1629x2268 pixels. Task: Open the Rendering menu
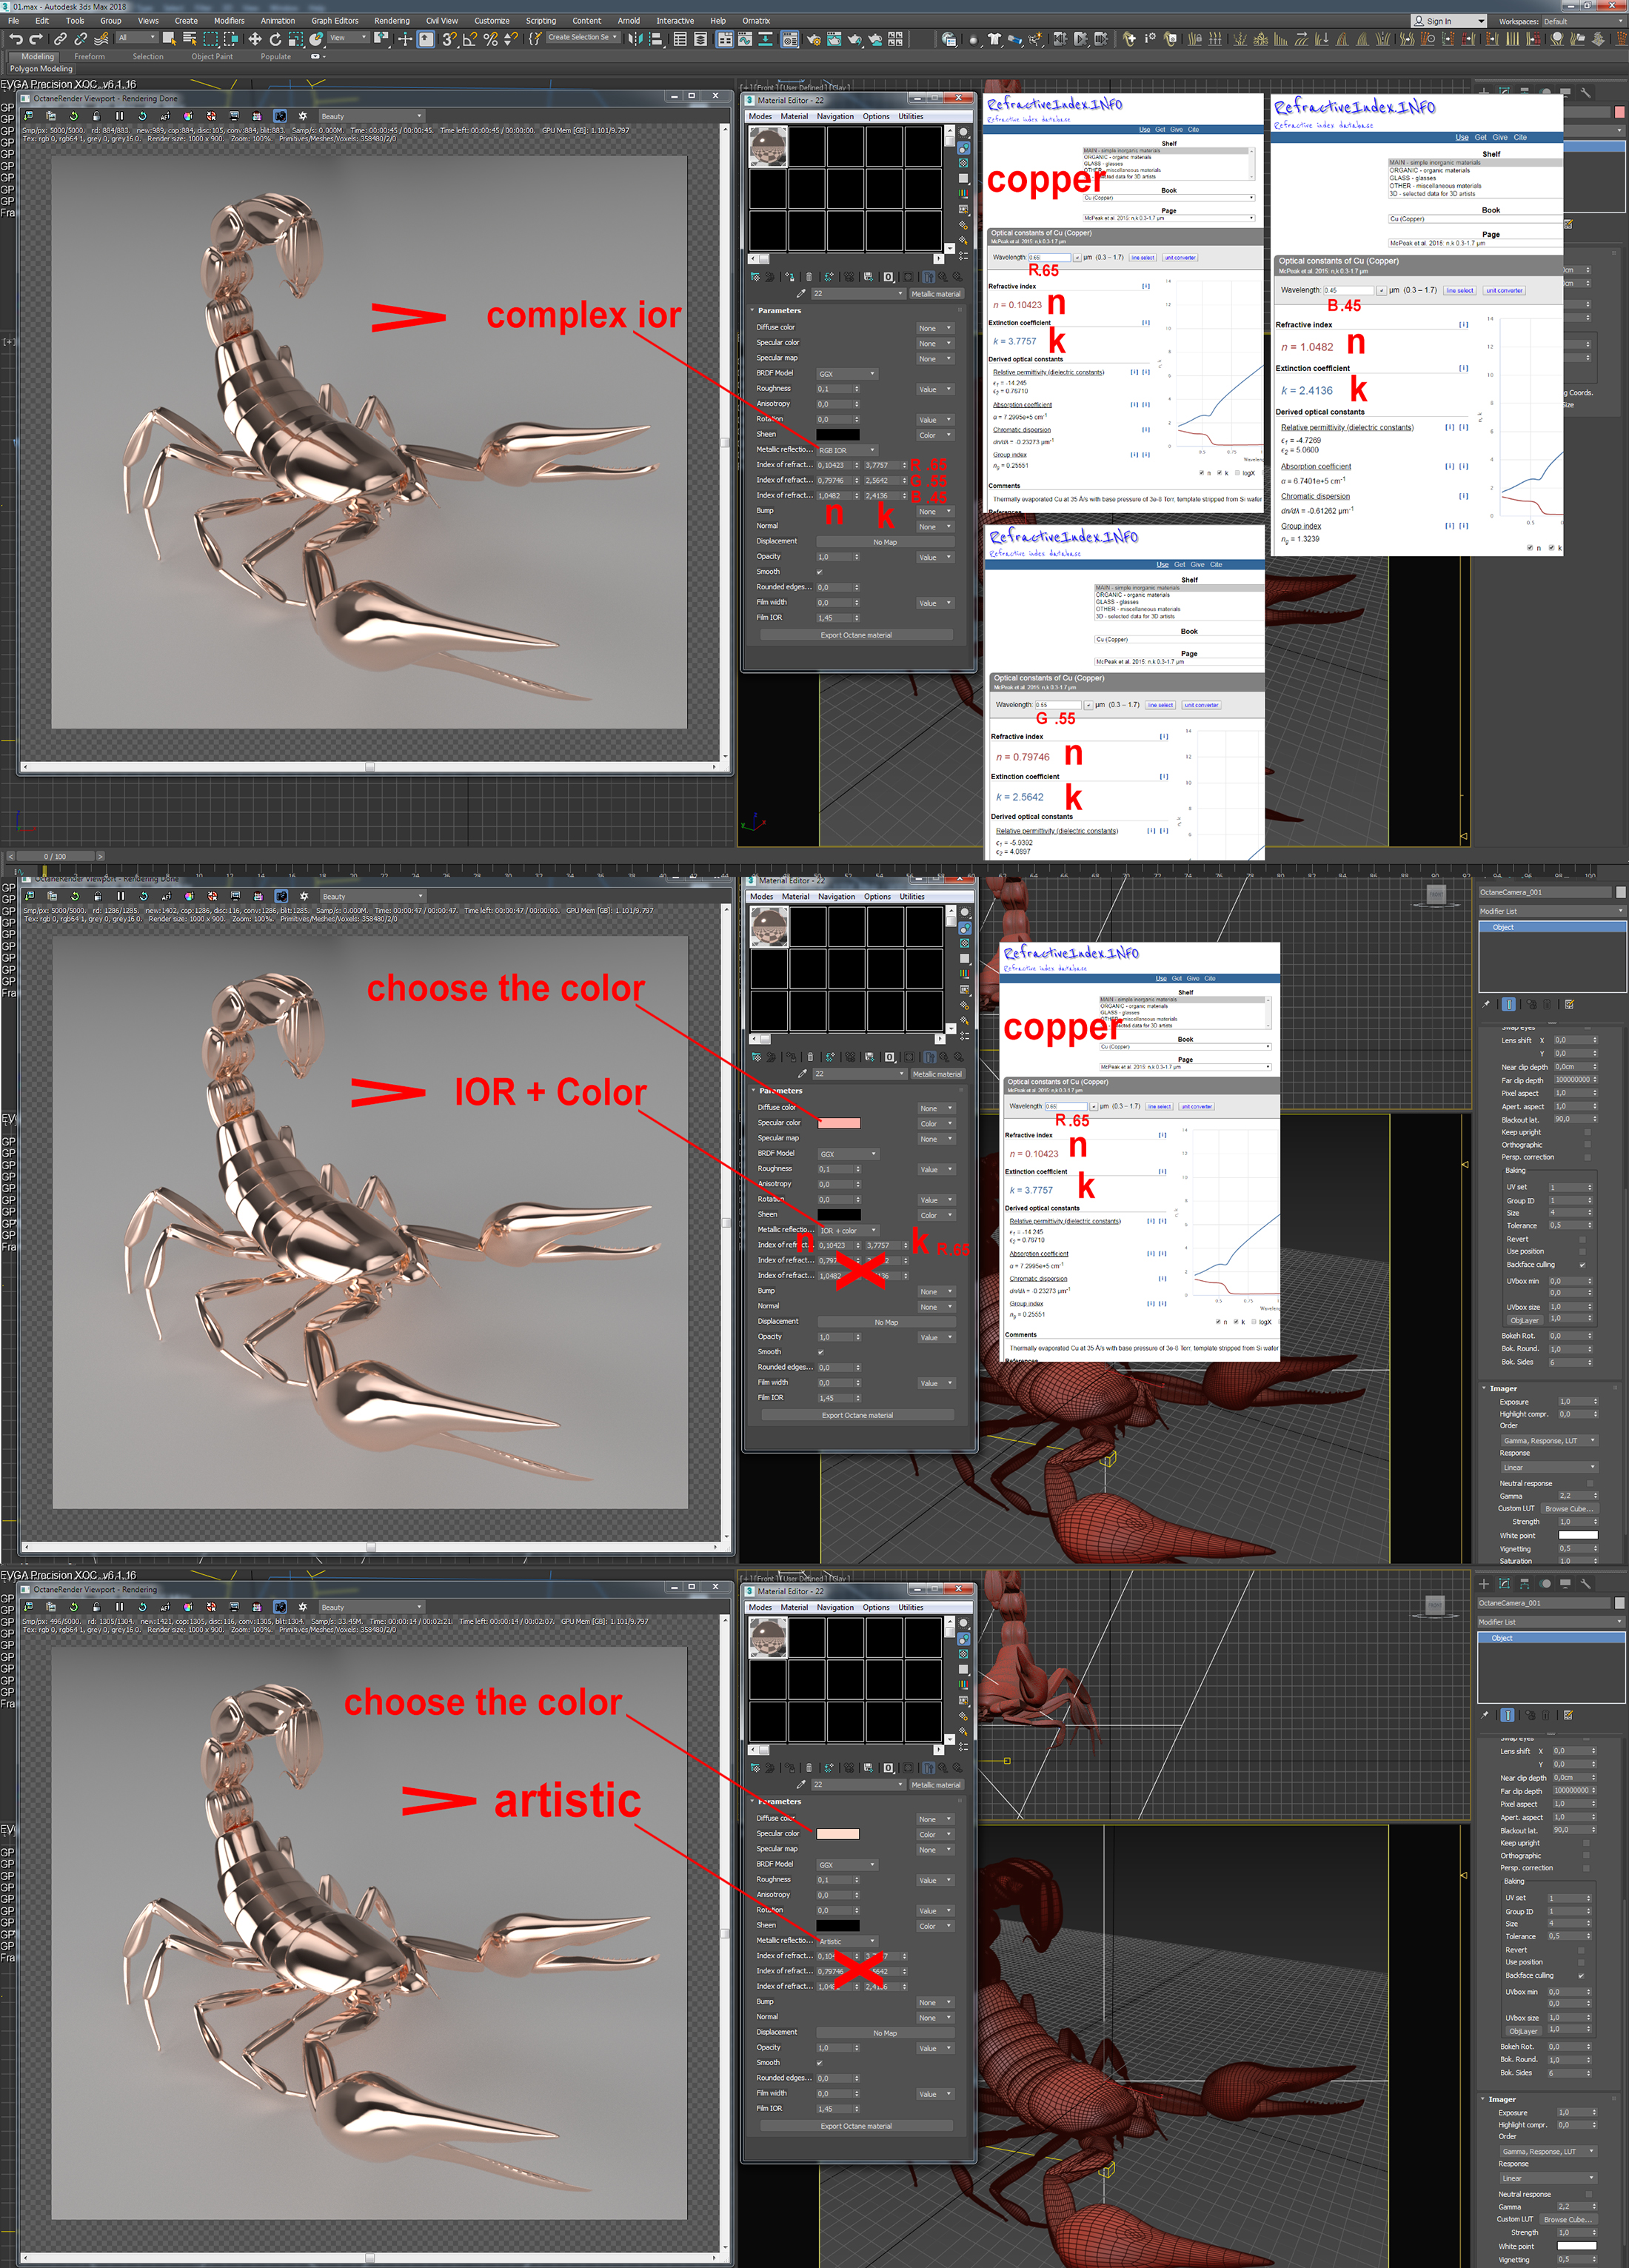391,20
